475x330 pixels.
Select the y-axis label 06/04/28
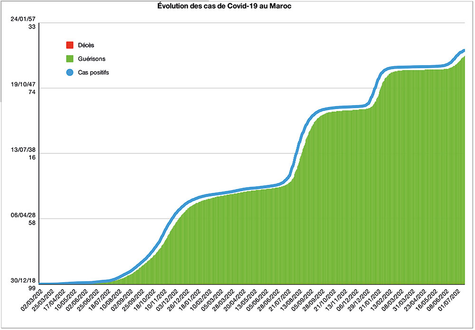(26, 215)
